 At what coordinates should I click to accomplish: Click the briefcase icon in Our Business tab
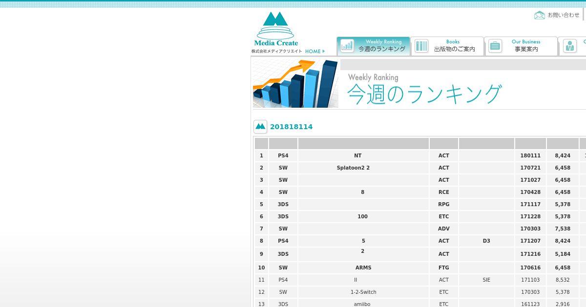click(495, 46)
